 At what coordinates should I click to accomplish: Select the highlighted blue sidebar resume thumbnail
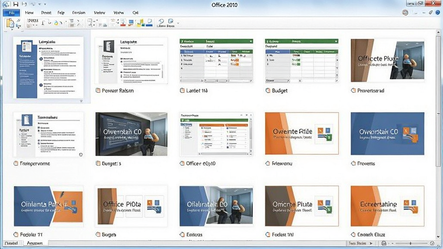pyautogui.click(x=48, y=67)
